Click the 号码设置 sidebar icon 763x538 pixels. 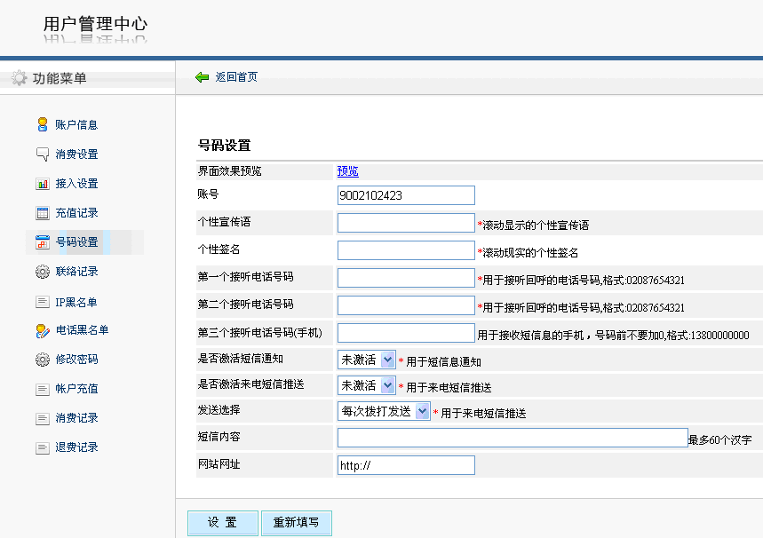click(42, 242)
